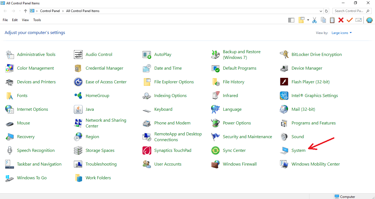Click the envelope-card toolbar icon
The height and width of the screenshot is (199, 375).
[x=358, y=20]
